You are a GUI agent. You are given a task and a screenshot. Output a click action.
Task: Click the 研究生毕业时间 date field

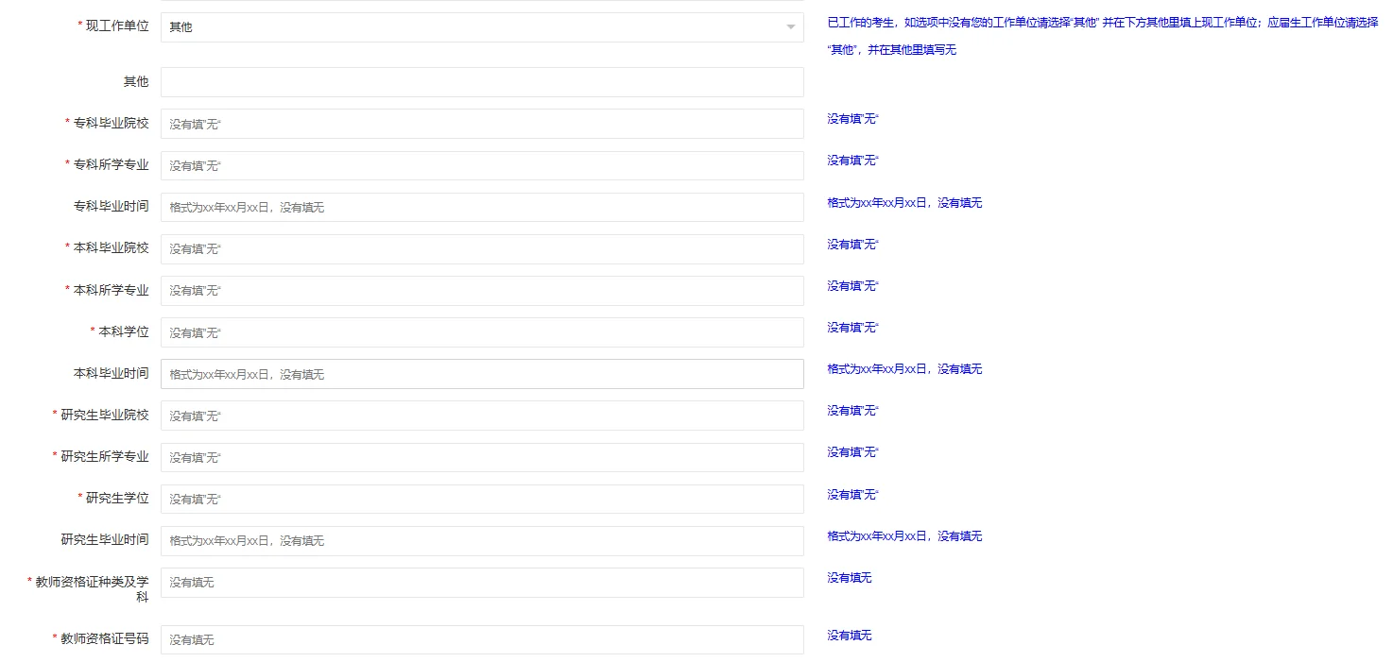(x=481, y=540)
